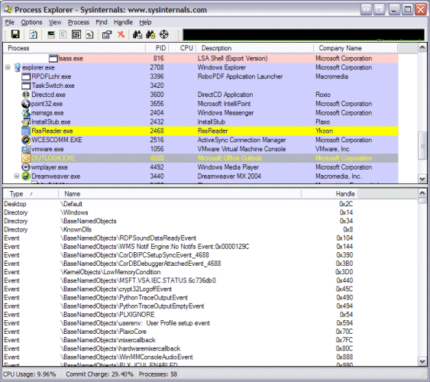Open the Options menu

(x=31, y=22)
